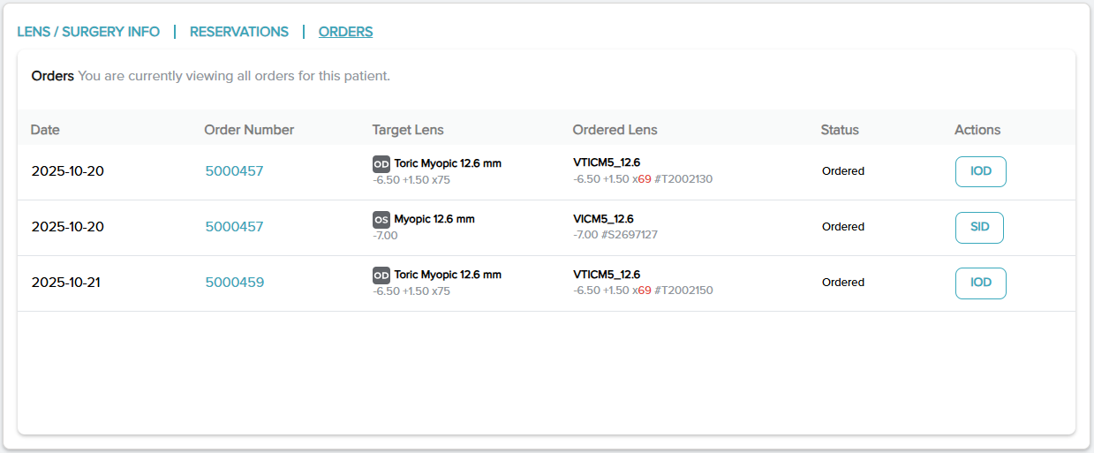Click the Status column header
The width and height of the screenshot is (1094, 453).
[x=840, y=130]
